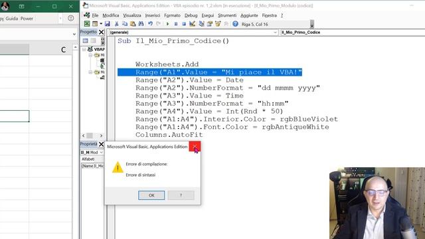Image resolution: width=425 pixels, height=239 pixels.
Task: Click the Insert UserForm toolbar icon
Action: pyautogui.click(x=94, y=24)
